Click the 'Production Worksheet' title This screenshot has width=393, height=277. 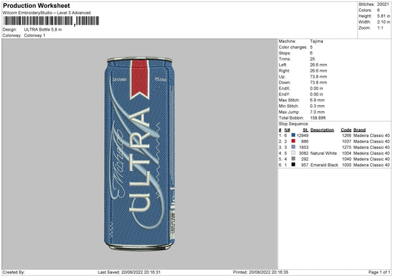point(36,5)
